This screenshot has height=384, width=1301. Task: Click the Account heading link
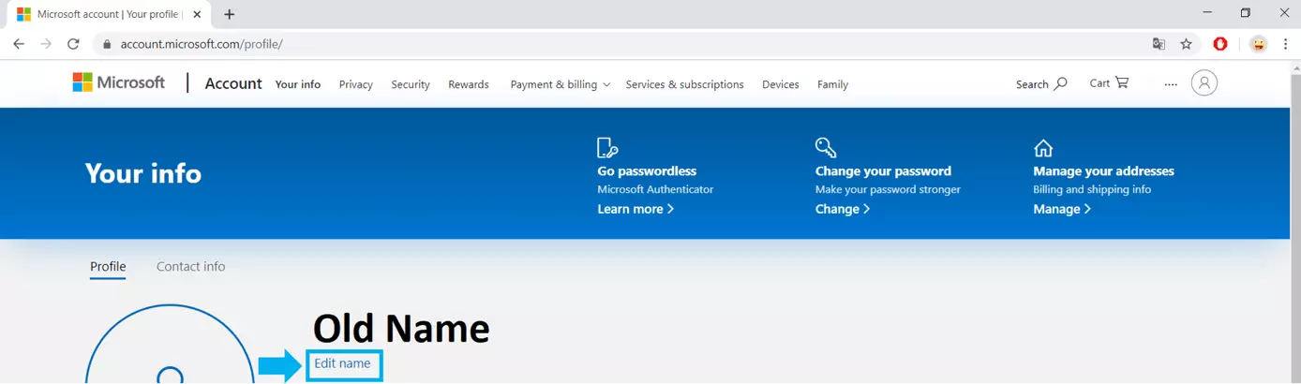coord(233,83)
